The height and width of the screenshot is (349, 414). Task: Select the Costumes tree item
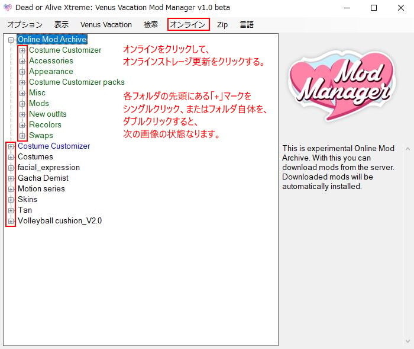point(35,156)
